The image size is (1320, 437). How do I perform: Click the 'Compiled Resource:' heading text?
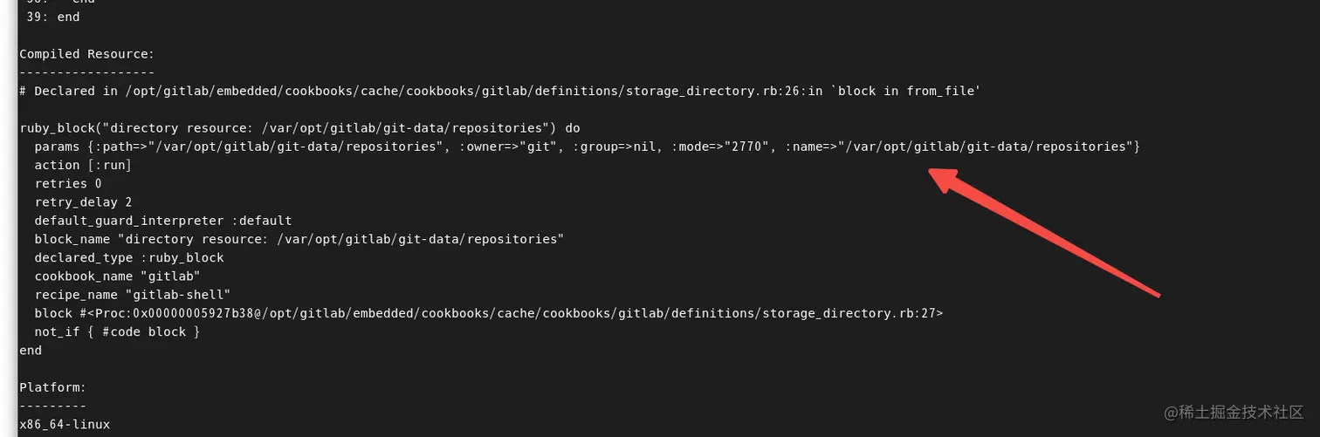[87, 54]
